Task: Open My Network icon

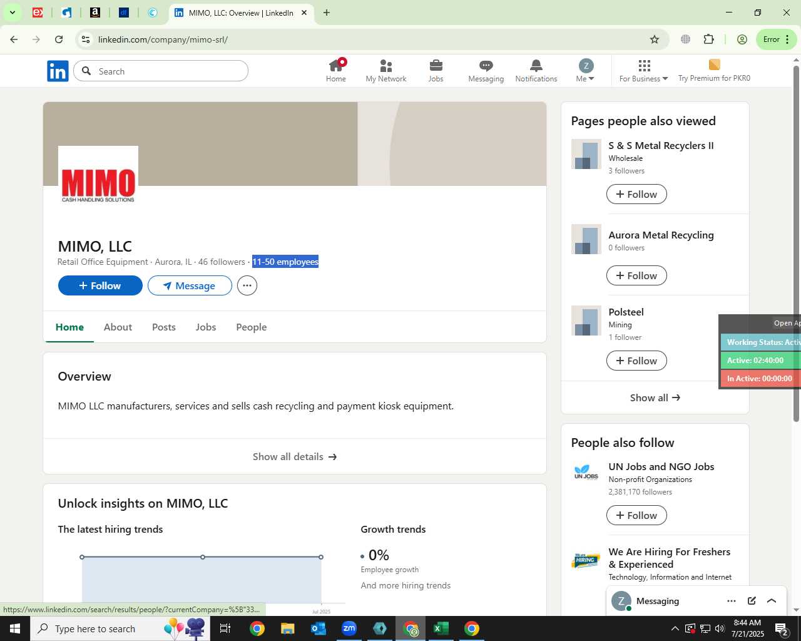Action: tap(386, 71)
